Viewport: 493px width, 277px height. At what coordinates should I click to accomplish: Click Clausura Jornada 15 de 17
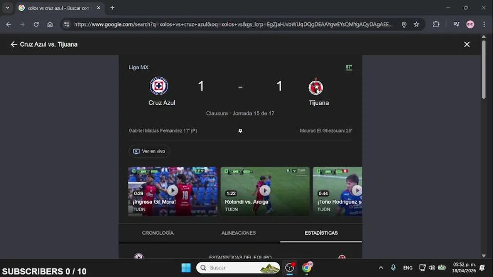point(240,113)
